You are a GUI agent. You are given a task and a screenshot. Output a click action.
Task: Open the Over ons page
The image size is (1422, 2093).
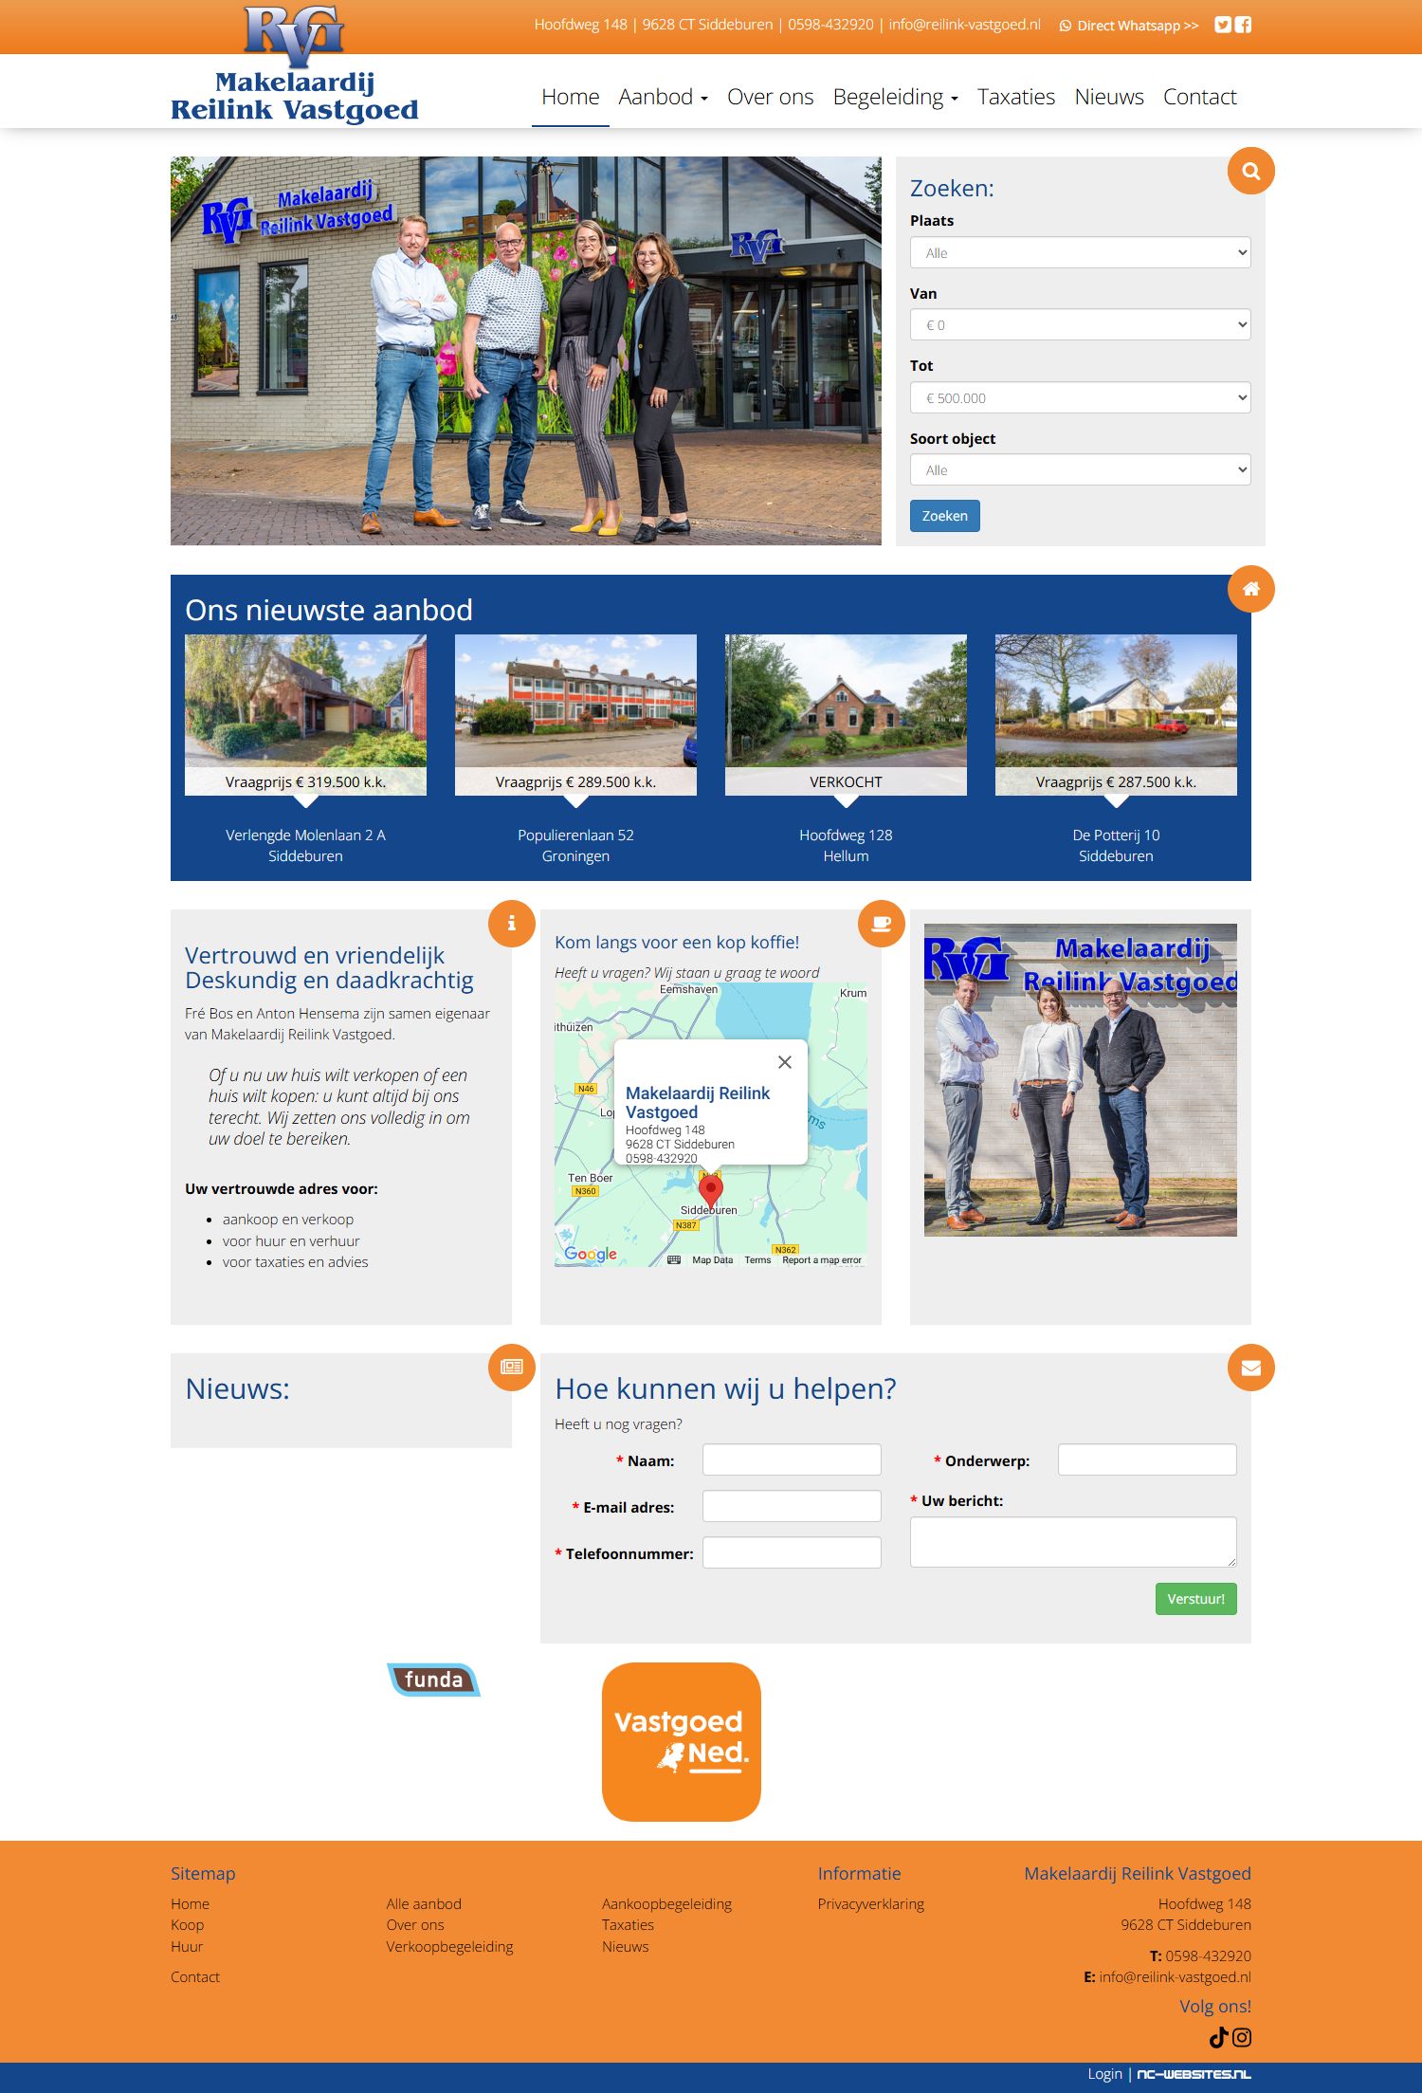click(x=771, y=97)
